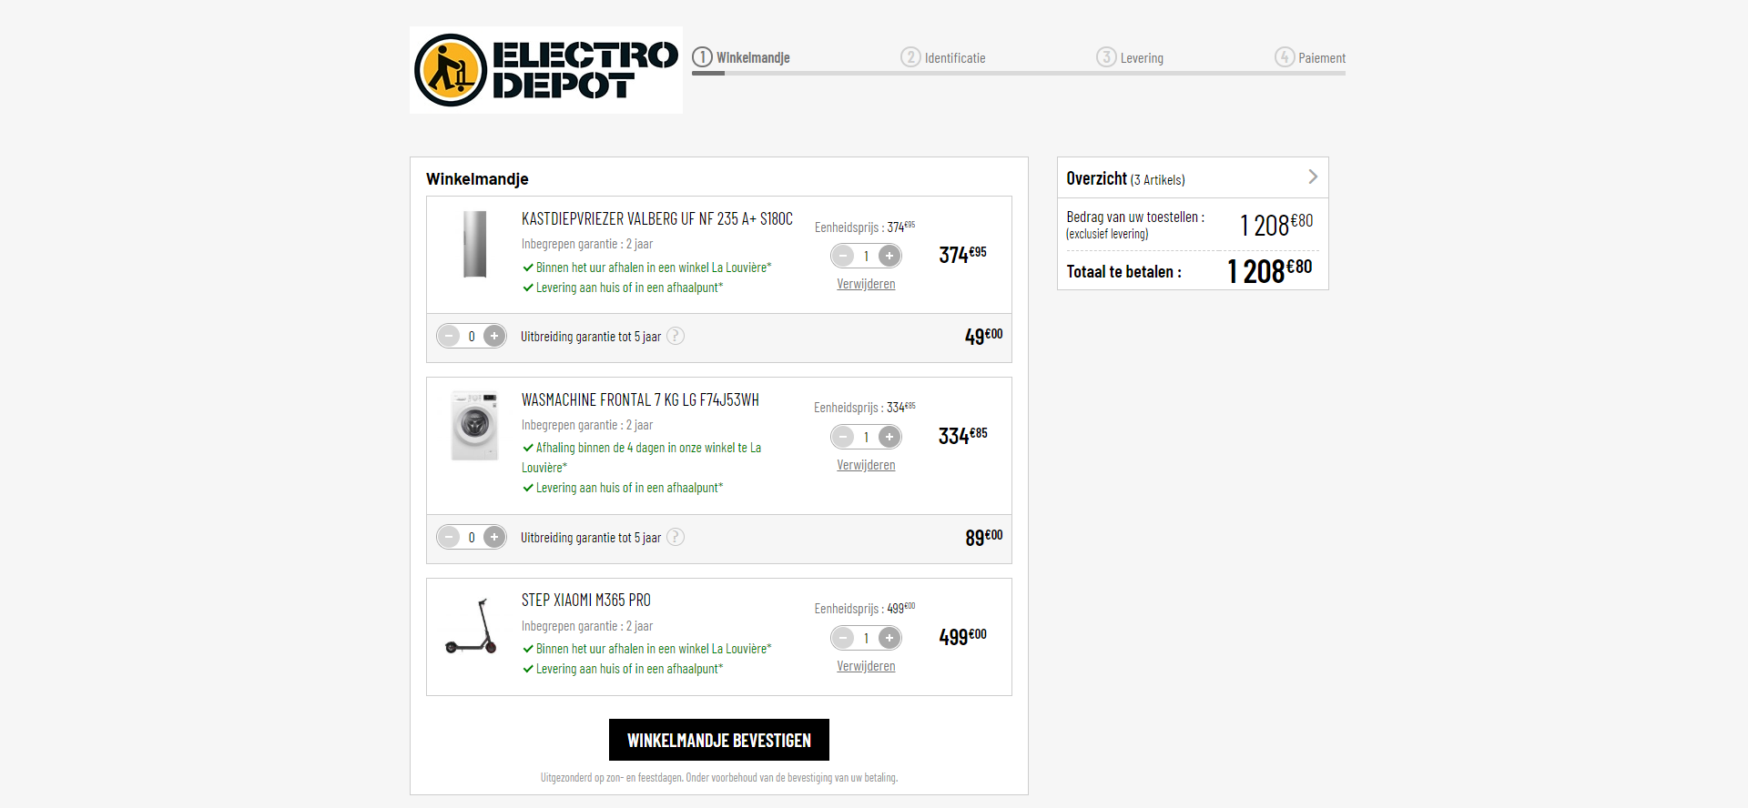Viewport: 1748px width, 808px height.
Task: Open product title Step Xiaomi M365 Pro
Action: click(586, 600)
